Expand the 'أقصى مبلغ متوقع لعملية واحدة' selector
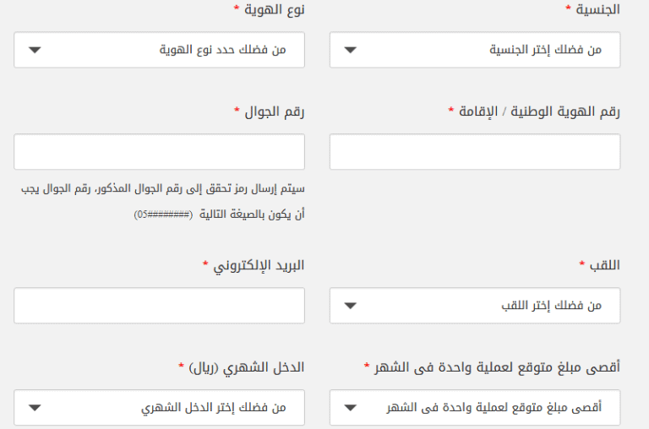Image resolution: width=649 pixels, height=429 pixels. [475, 408]
